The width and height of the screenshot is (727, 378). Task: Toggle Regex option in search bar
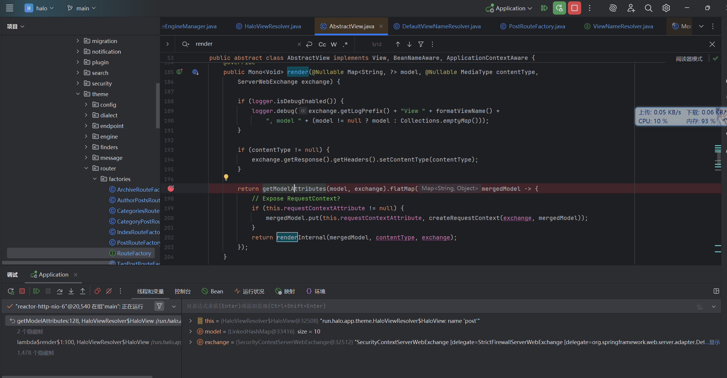click(x=345, y=44)
